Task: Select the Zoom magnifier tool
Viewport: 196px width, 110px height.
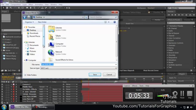Action: 11,8
